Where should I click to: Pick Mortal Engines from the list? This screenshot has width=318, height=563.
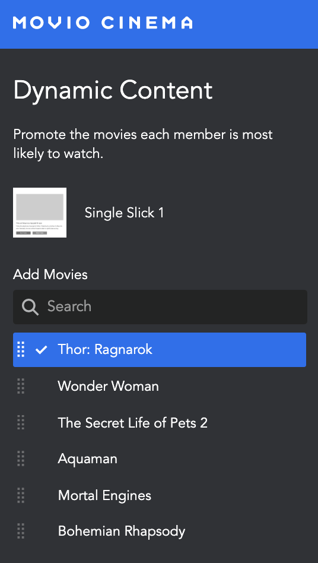point(160,495)
